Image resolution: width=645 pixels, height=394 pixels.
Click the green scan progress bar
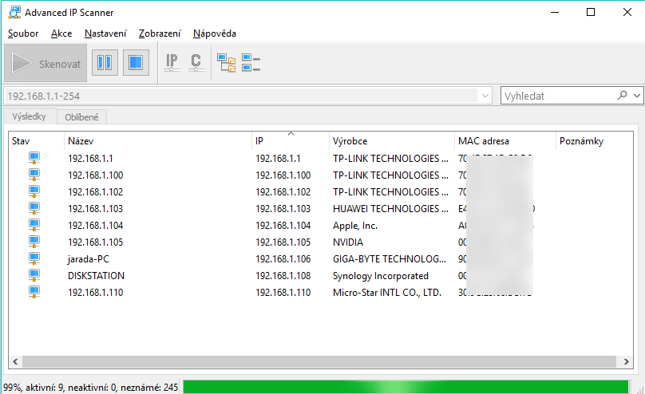[x=406, y=387]
